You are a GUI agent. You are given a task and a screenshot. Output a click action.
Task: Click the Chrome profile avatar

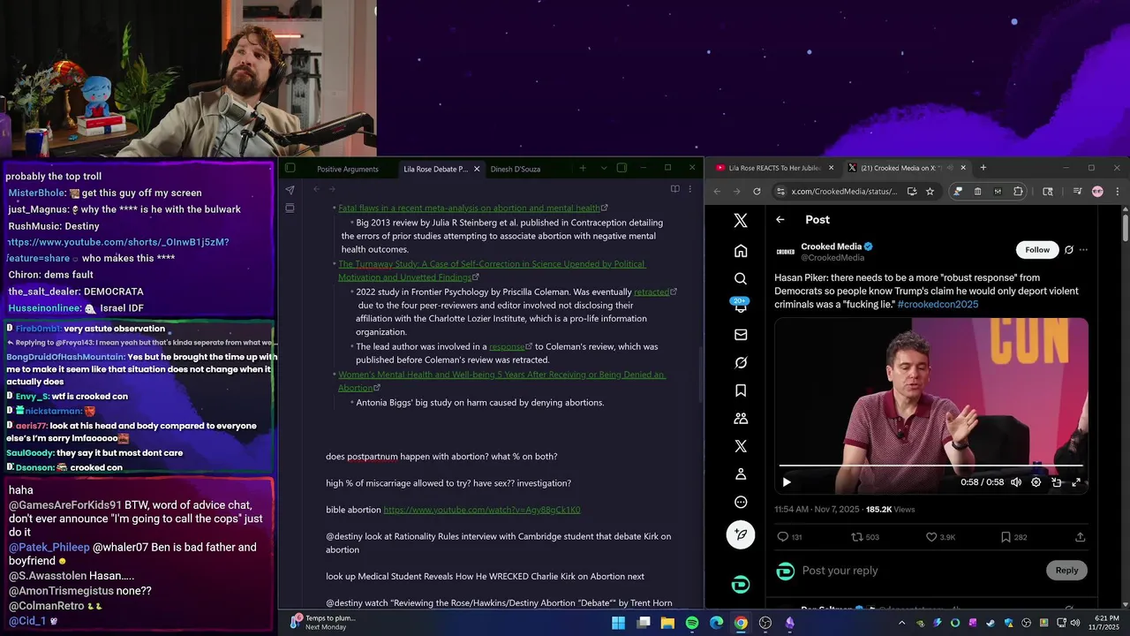pyautogui.click(x=1097, y=191)
